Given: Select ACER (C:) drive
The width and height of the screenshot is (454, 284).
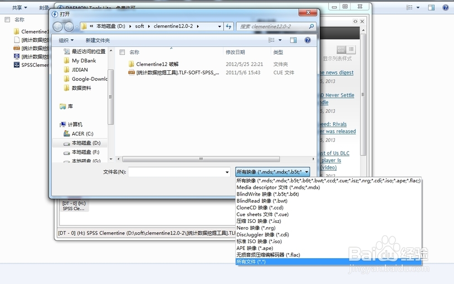Looking at the screenshot, I should [79, 134].
